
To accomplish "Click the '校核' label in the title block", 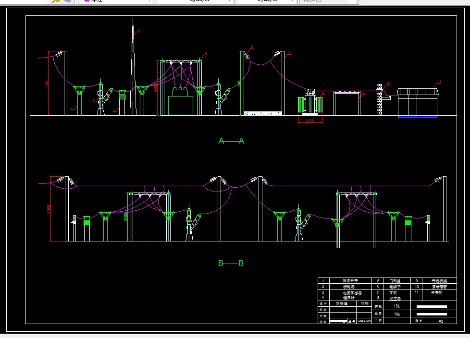I will point(323,310).
